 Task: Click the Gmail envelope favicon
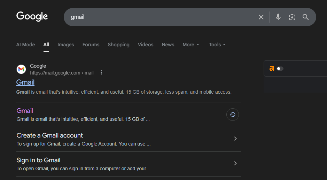point(21,69)
